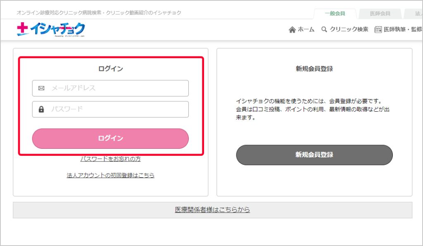423x246 pixels.
Task: Follow the 医療関係者様はこちらから link
Action: pos(212,210)
